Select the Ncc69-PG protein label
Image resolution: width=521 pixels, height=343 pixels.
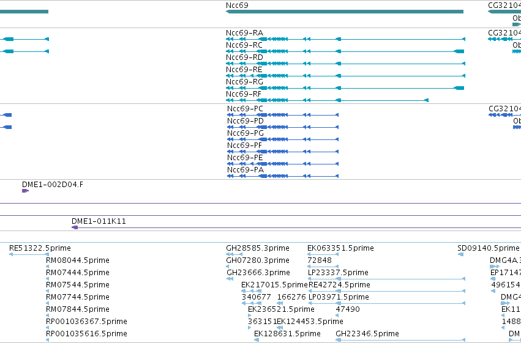coord(246,133)
